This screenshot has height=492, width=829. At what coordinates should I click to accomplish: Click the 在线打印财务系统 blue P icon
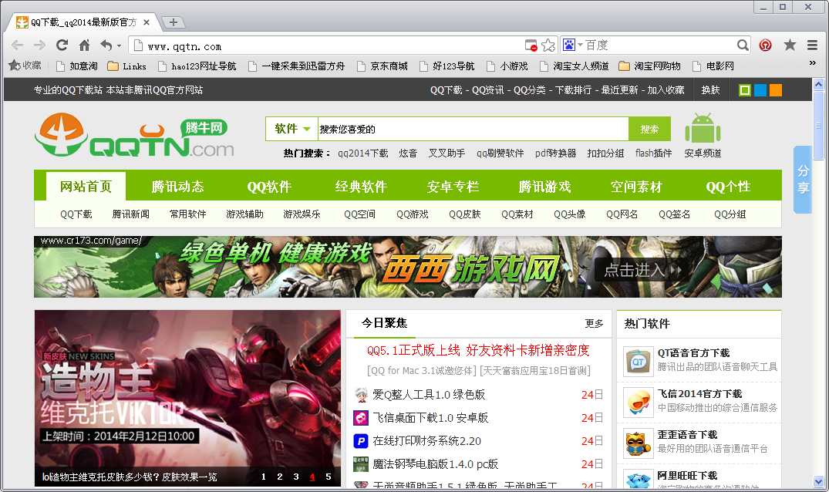[361, 441]
